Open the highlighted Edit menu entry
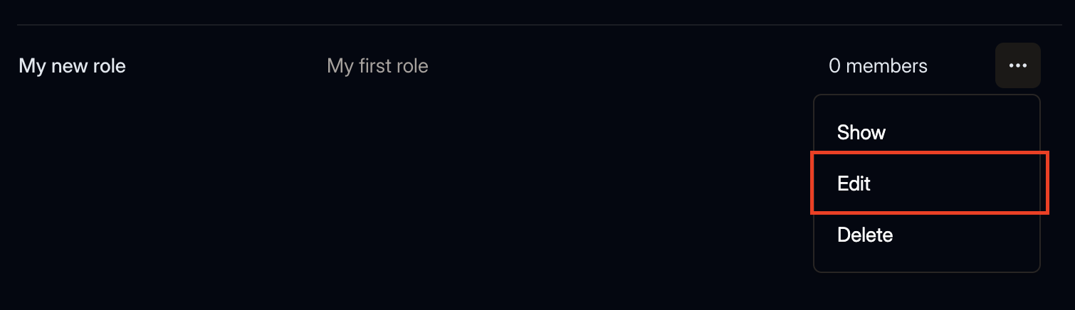This screenshot has width=1075, height=310. coord(854,184)
